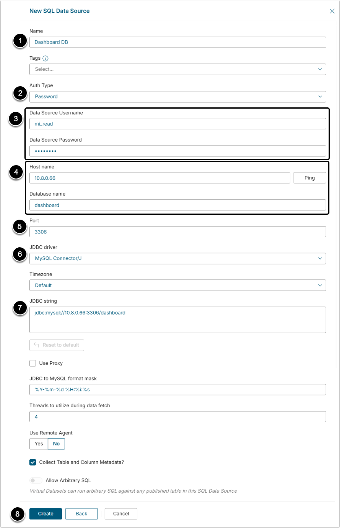
Task: Select Yes for Use Remote Agent
Action: coord(39,443)
